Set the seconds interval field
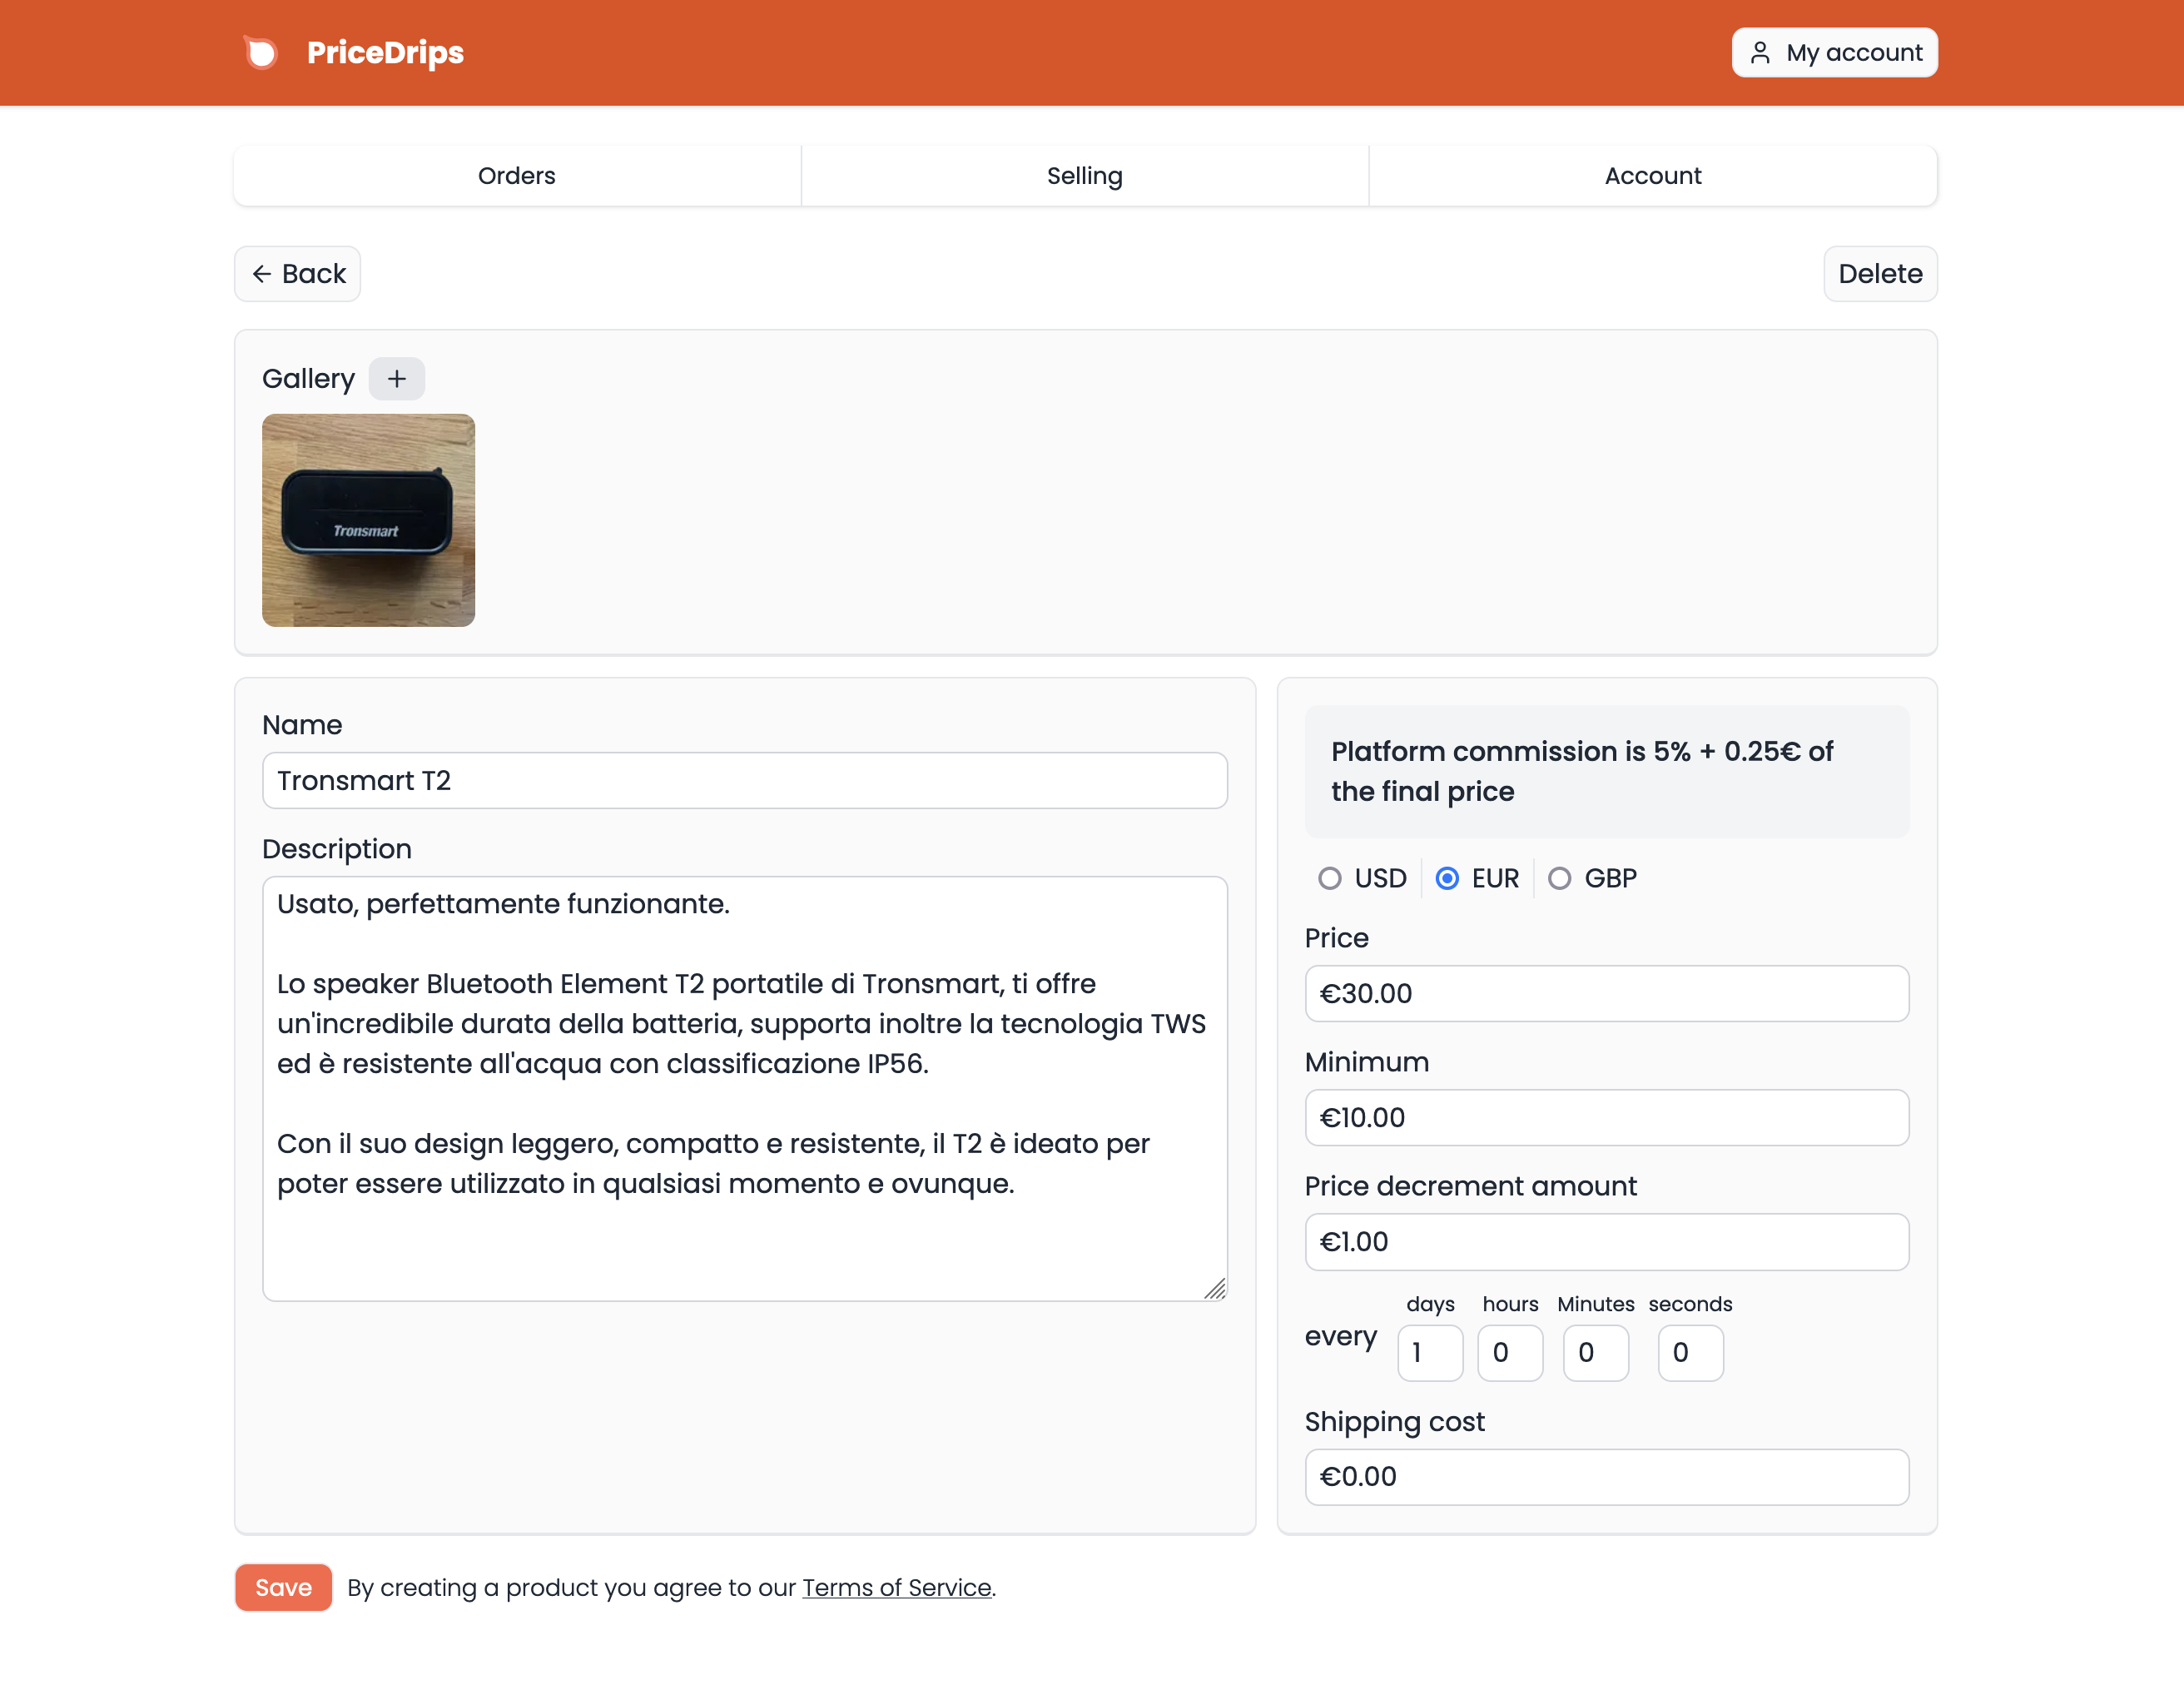 [1690, 1353]
